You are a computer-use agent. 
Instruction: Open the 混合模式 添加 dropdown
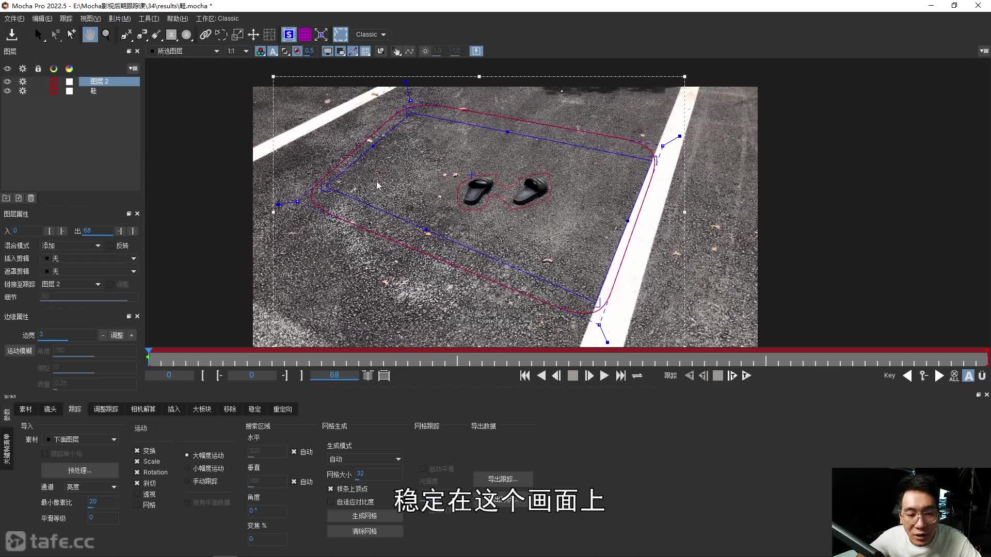pyautogui.click(x=71, y=245)
